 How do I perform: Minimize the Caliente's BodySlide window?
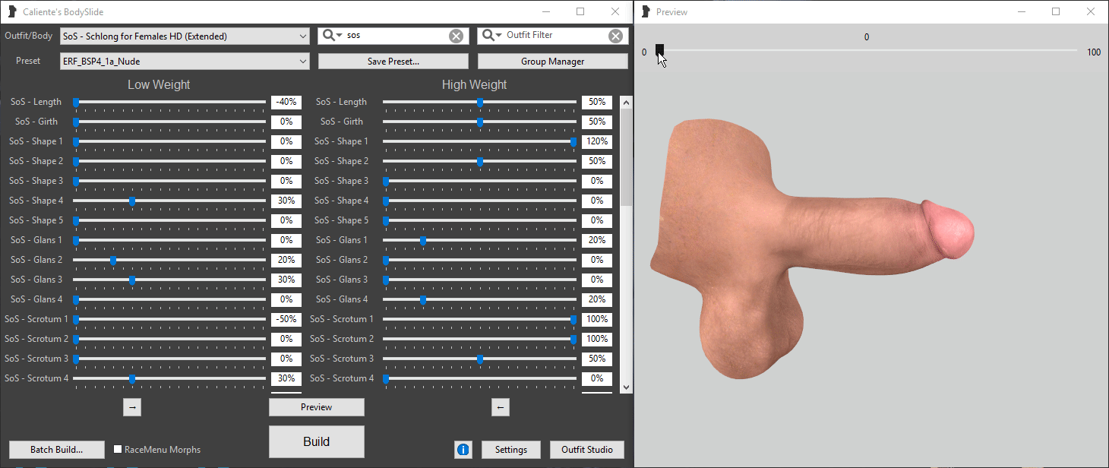click(545, 11)
